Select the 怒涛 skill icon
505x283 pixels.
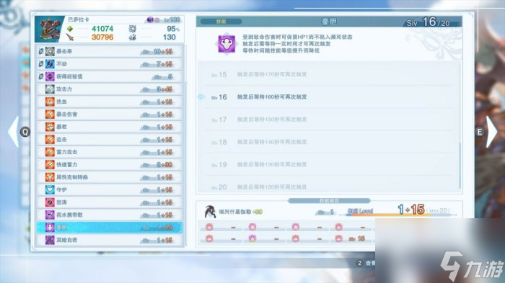pos(50,202)
